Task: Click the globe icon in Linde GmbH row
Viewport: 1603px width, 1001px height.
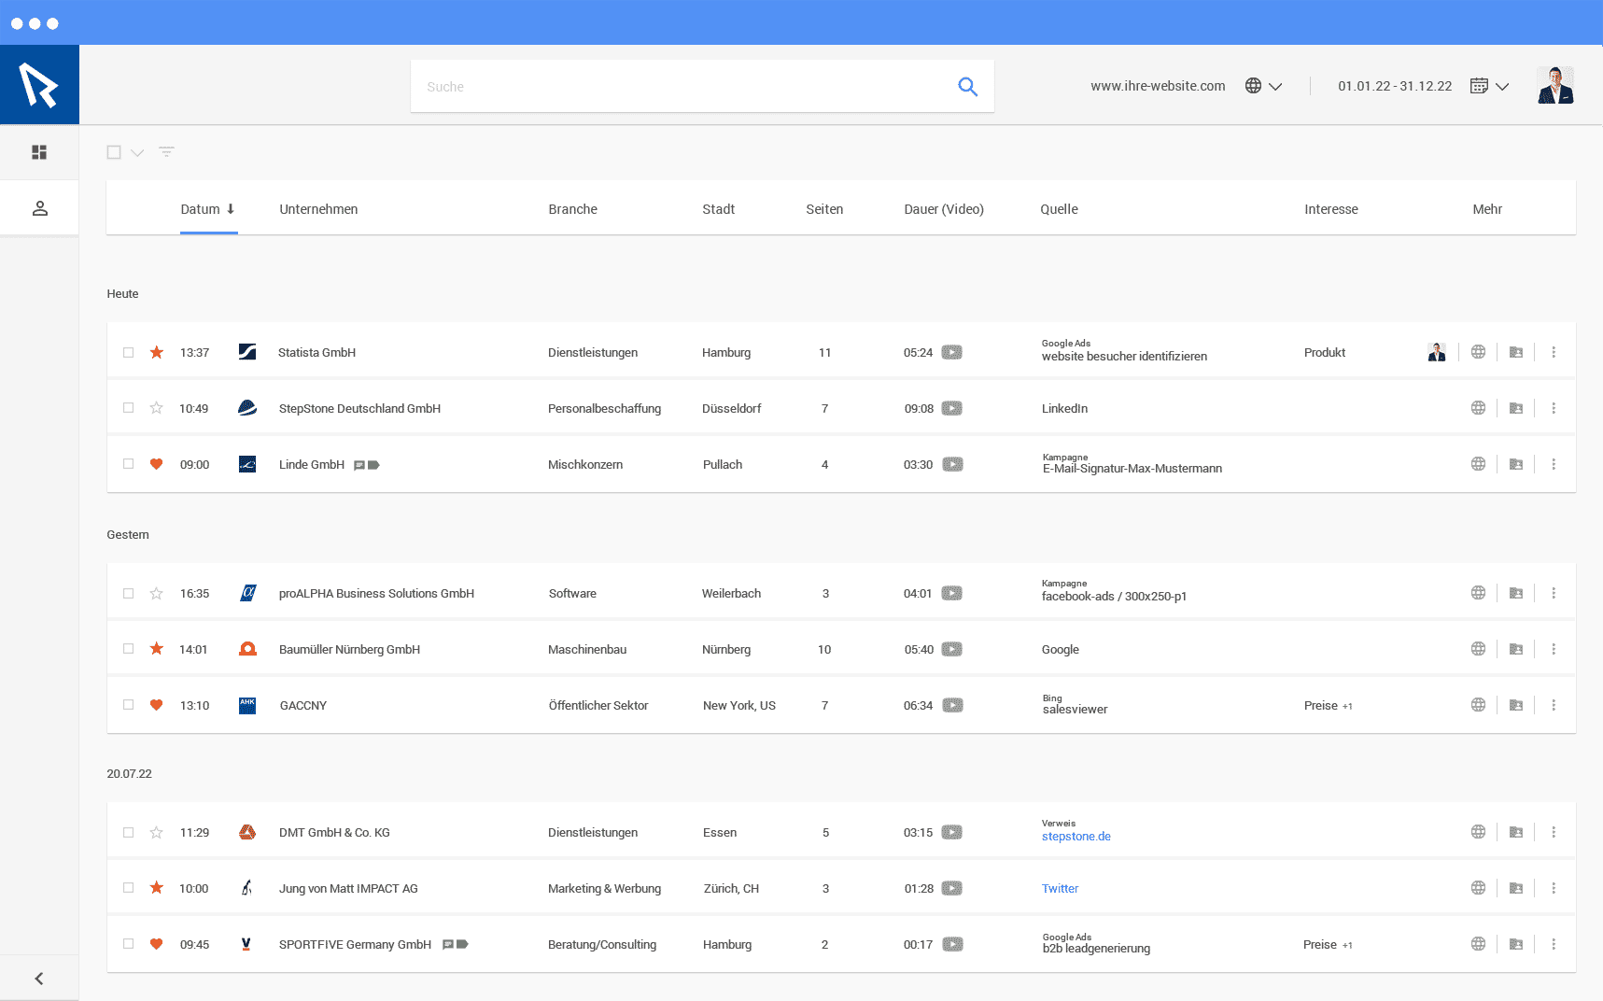Action: [1478, 464]
